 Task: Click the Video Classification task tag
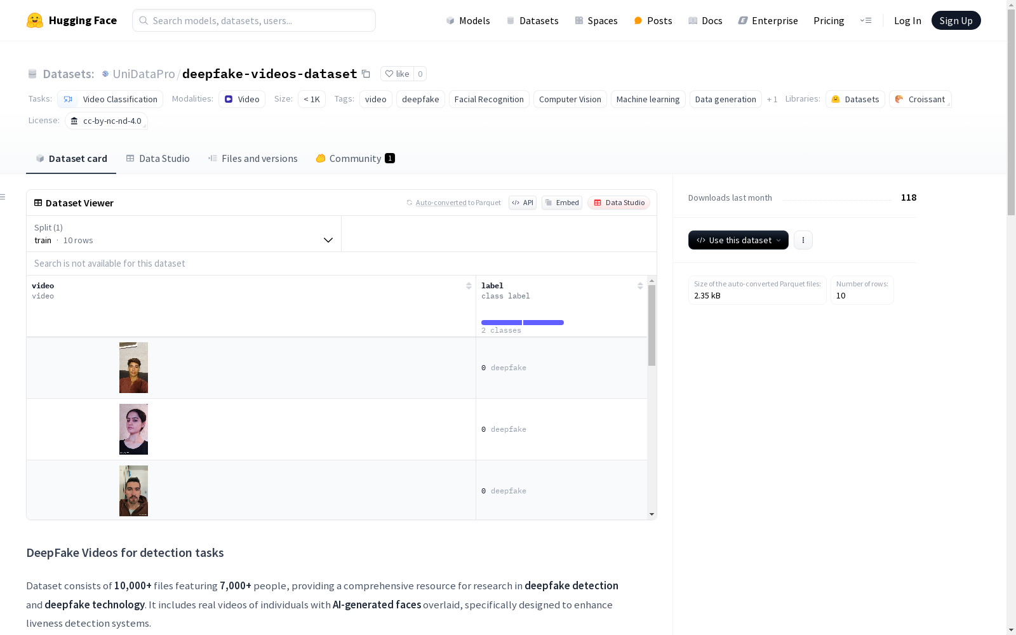(110, 99)
